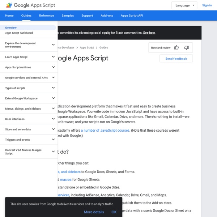217x217 pixels.
Task: Click the Rate and review label
Action: (x=161, y=48)
